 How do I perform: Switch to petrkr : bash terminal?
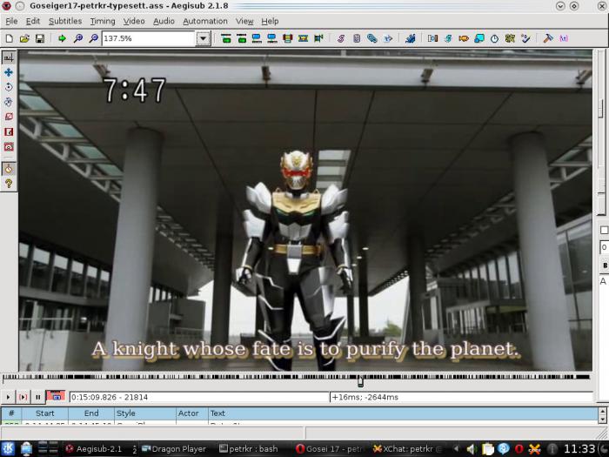249,449
